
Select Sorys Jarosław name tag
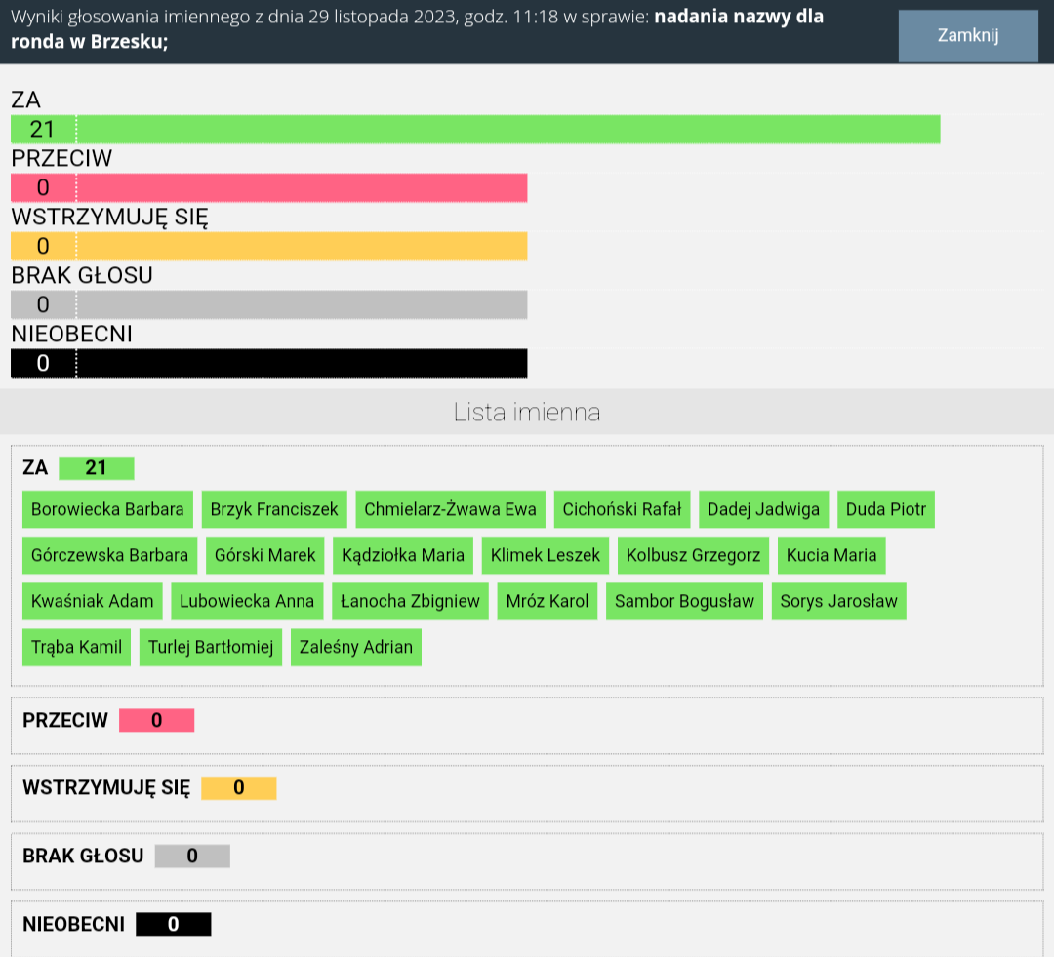838,601
